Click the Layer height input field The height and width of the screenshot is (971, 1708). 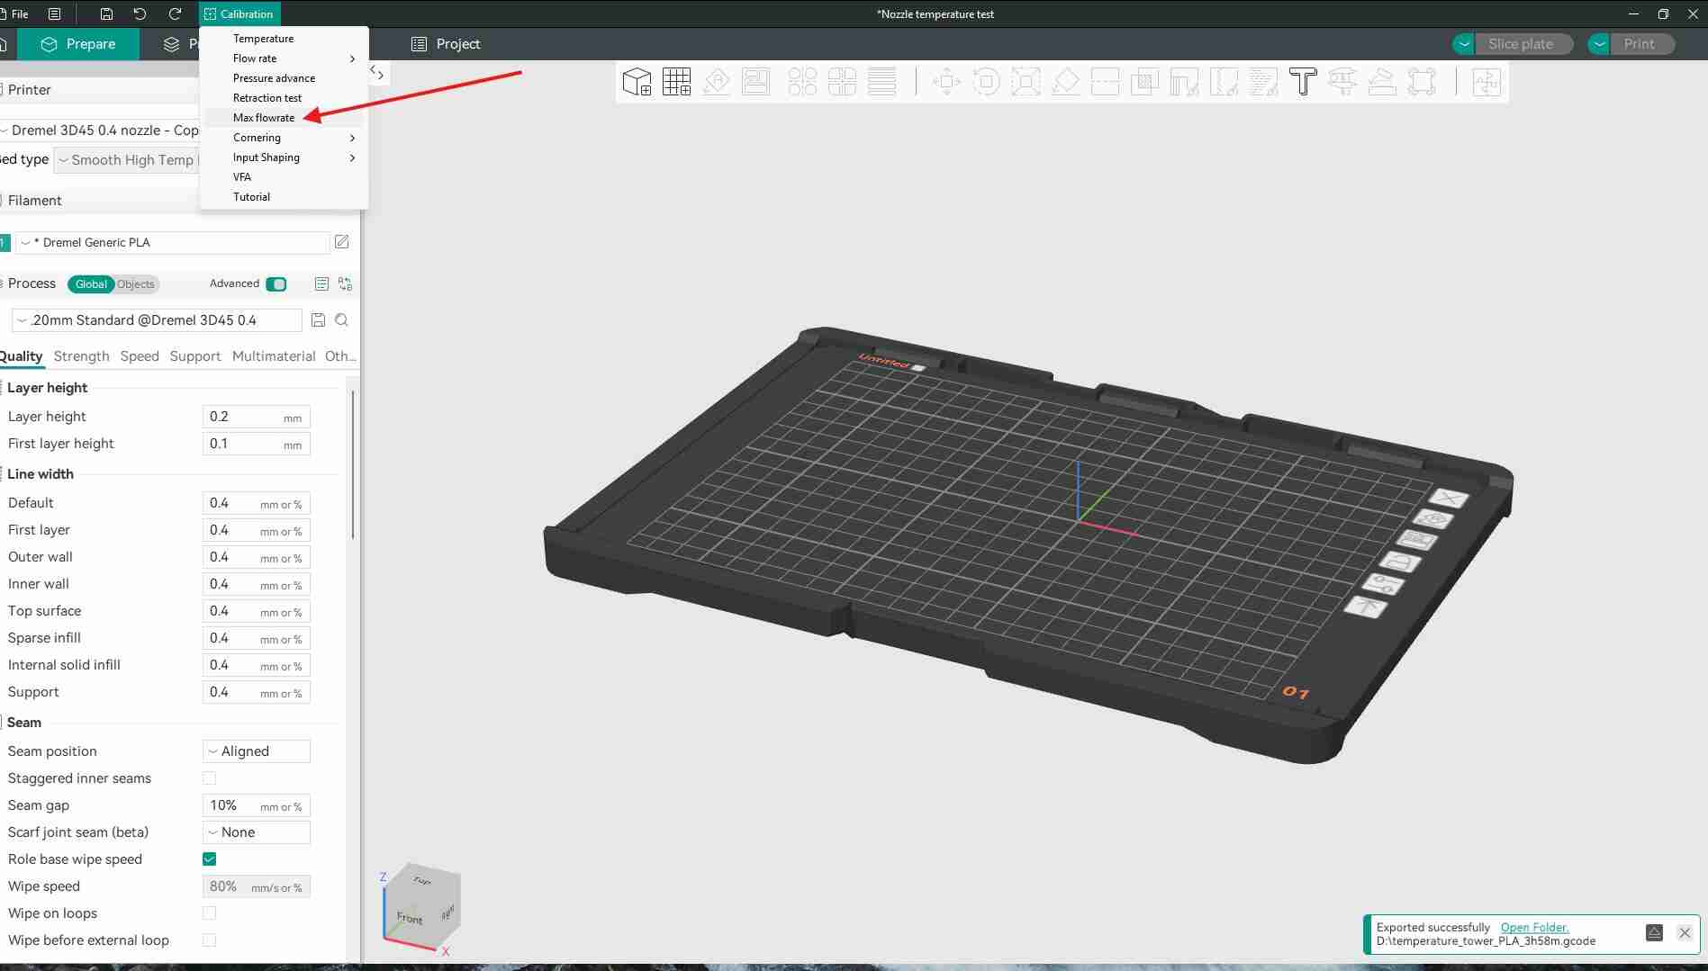click(257, 417)
